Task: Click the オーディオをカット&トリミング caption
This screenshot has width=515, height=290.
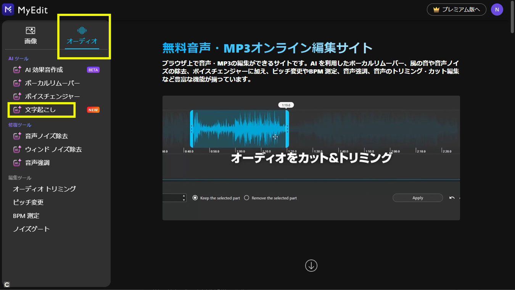Action: pyautogui.click(x=311, y=158)
